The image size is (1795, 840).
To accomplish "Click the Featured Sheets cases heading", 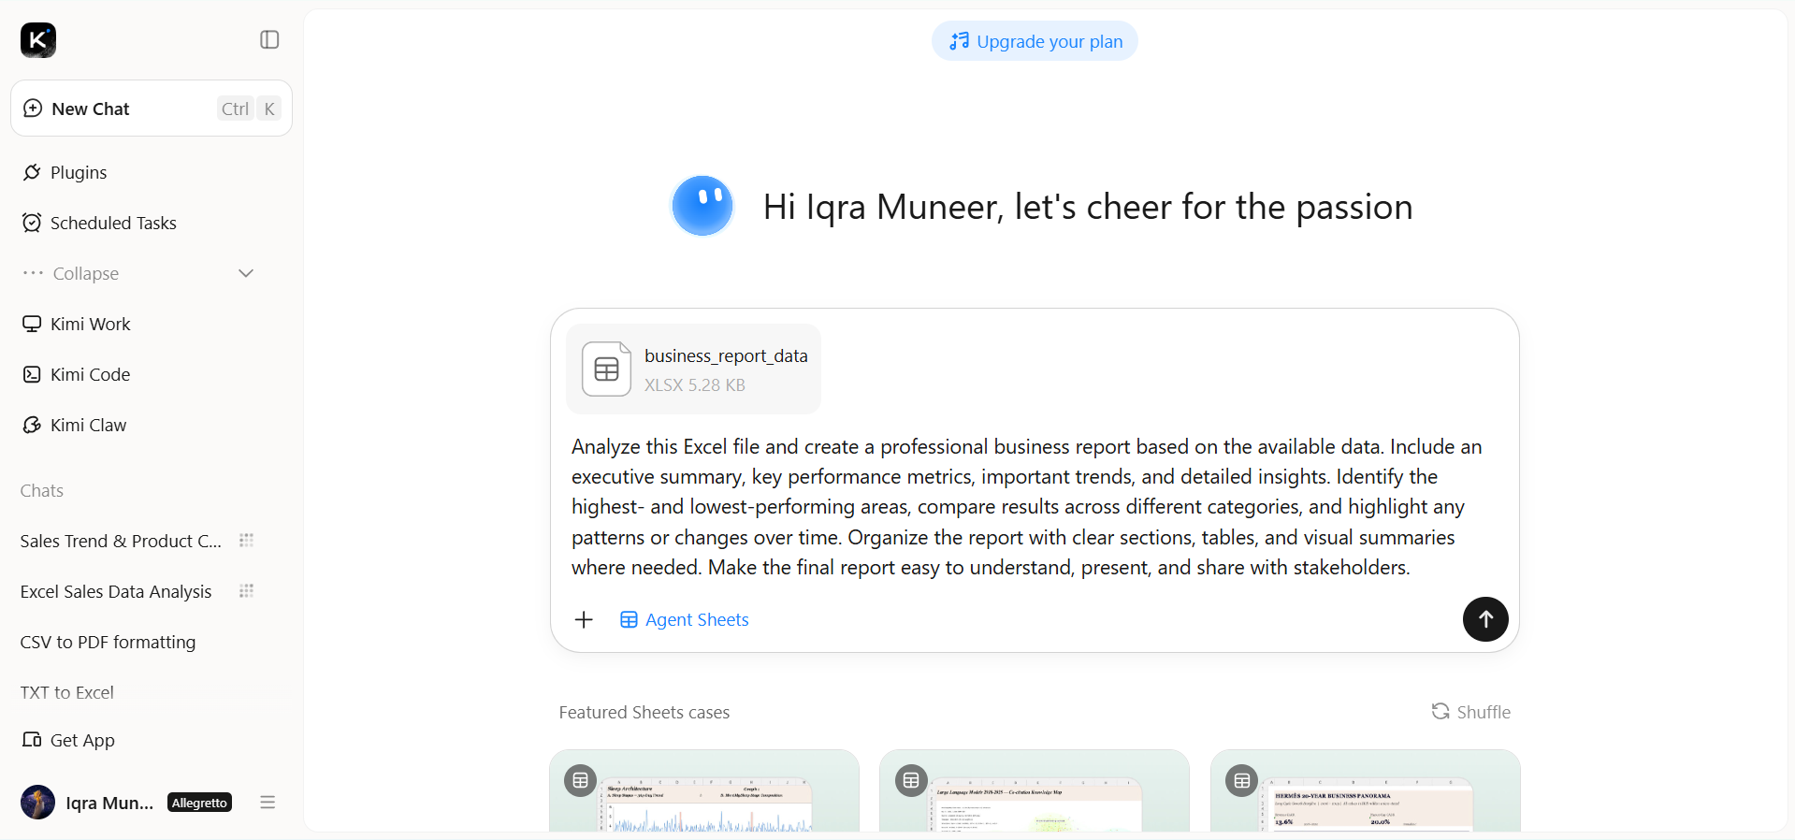I will pos(644,712).
